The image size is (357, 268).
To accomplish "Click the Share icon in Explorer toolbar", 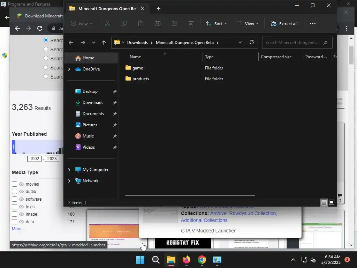I will coord(174,23).
